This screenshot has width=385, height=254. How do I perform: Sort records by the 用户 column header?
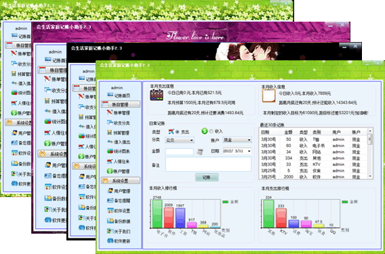tap(336, 132)
